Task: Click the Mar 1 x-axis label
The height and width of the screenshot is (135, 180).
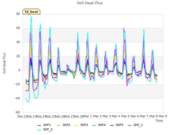Action: pos(88,116)
